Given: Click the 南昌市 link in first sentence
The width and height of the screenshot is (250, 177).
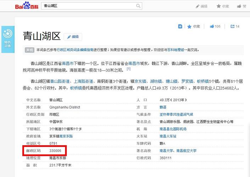Looking at the screenshot, I should coord(68,63).
